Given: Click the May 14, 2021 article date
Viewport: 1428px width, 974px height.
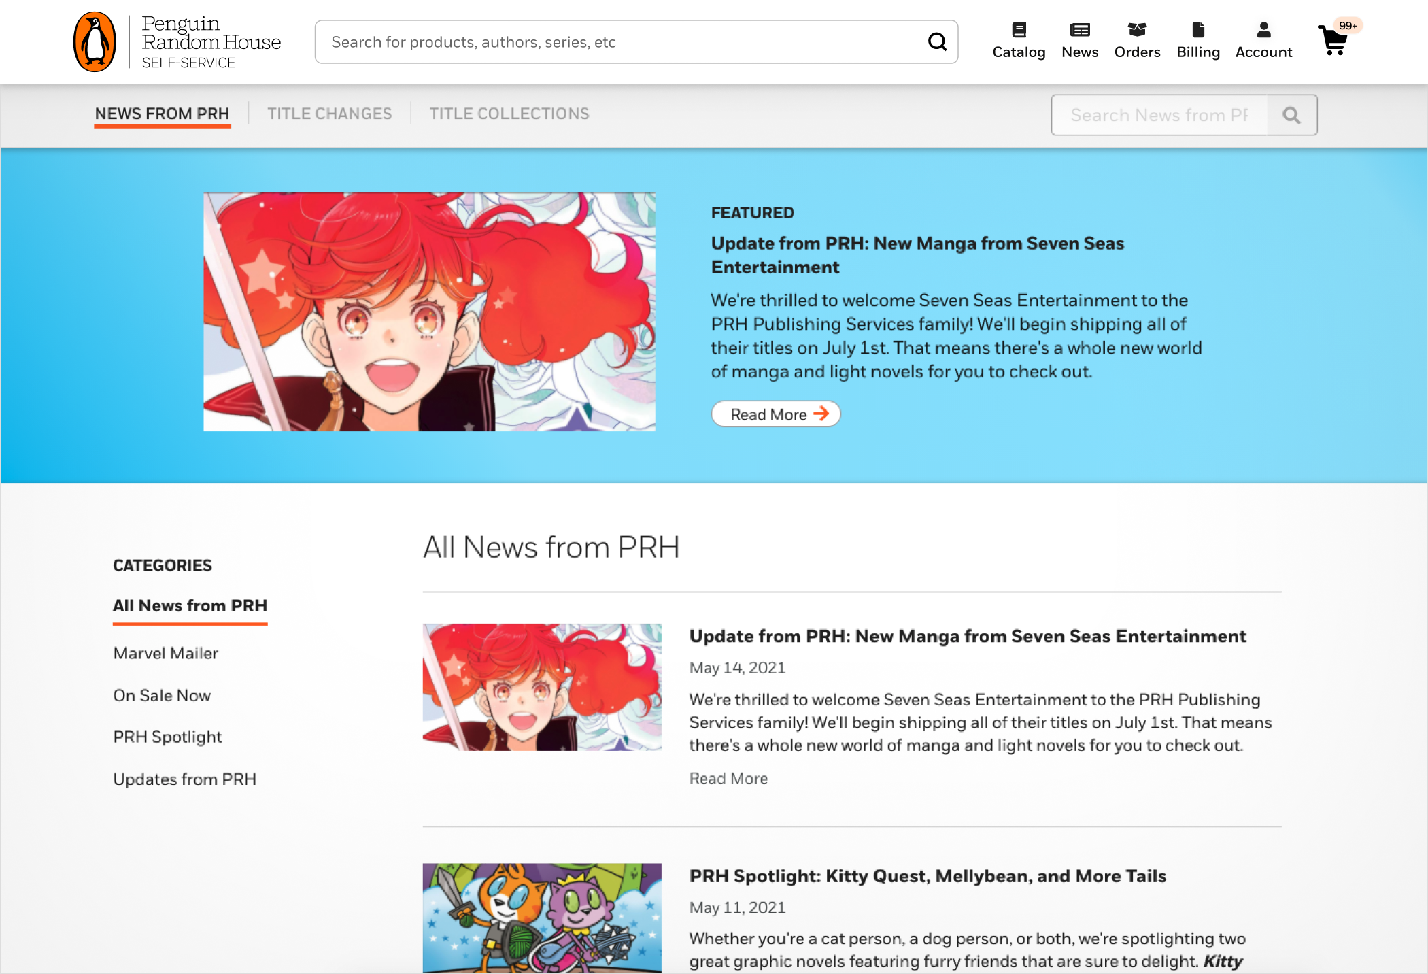Looking at the screenshot, I should (x=737, y=668).
